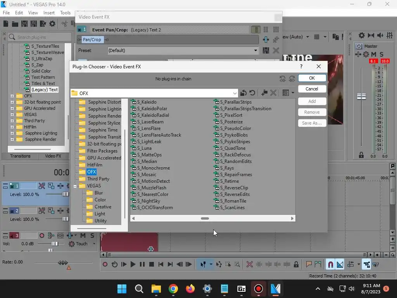Click the Delete X icon in Plug-In Chooser toolbar

point(273,93)
